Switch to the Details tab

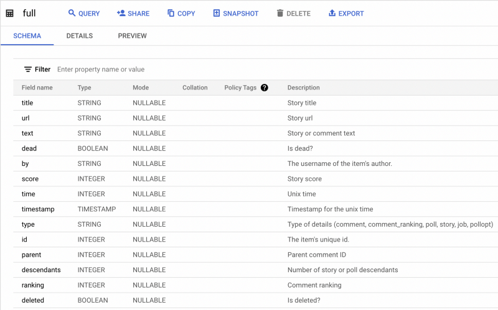click(x=80, y=36)
